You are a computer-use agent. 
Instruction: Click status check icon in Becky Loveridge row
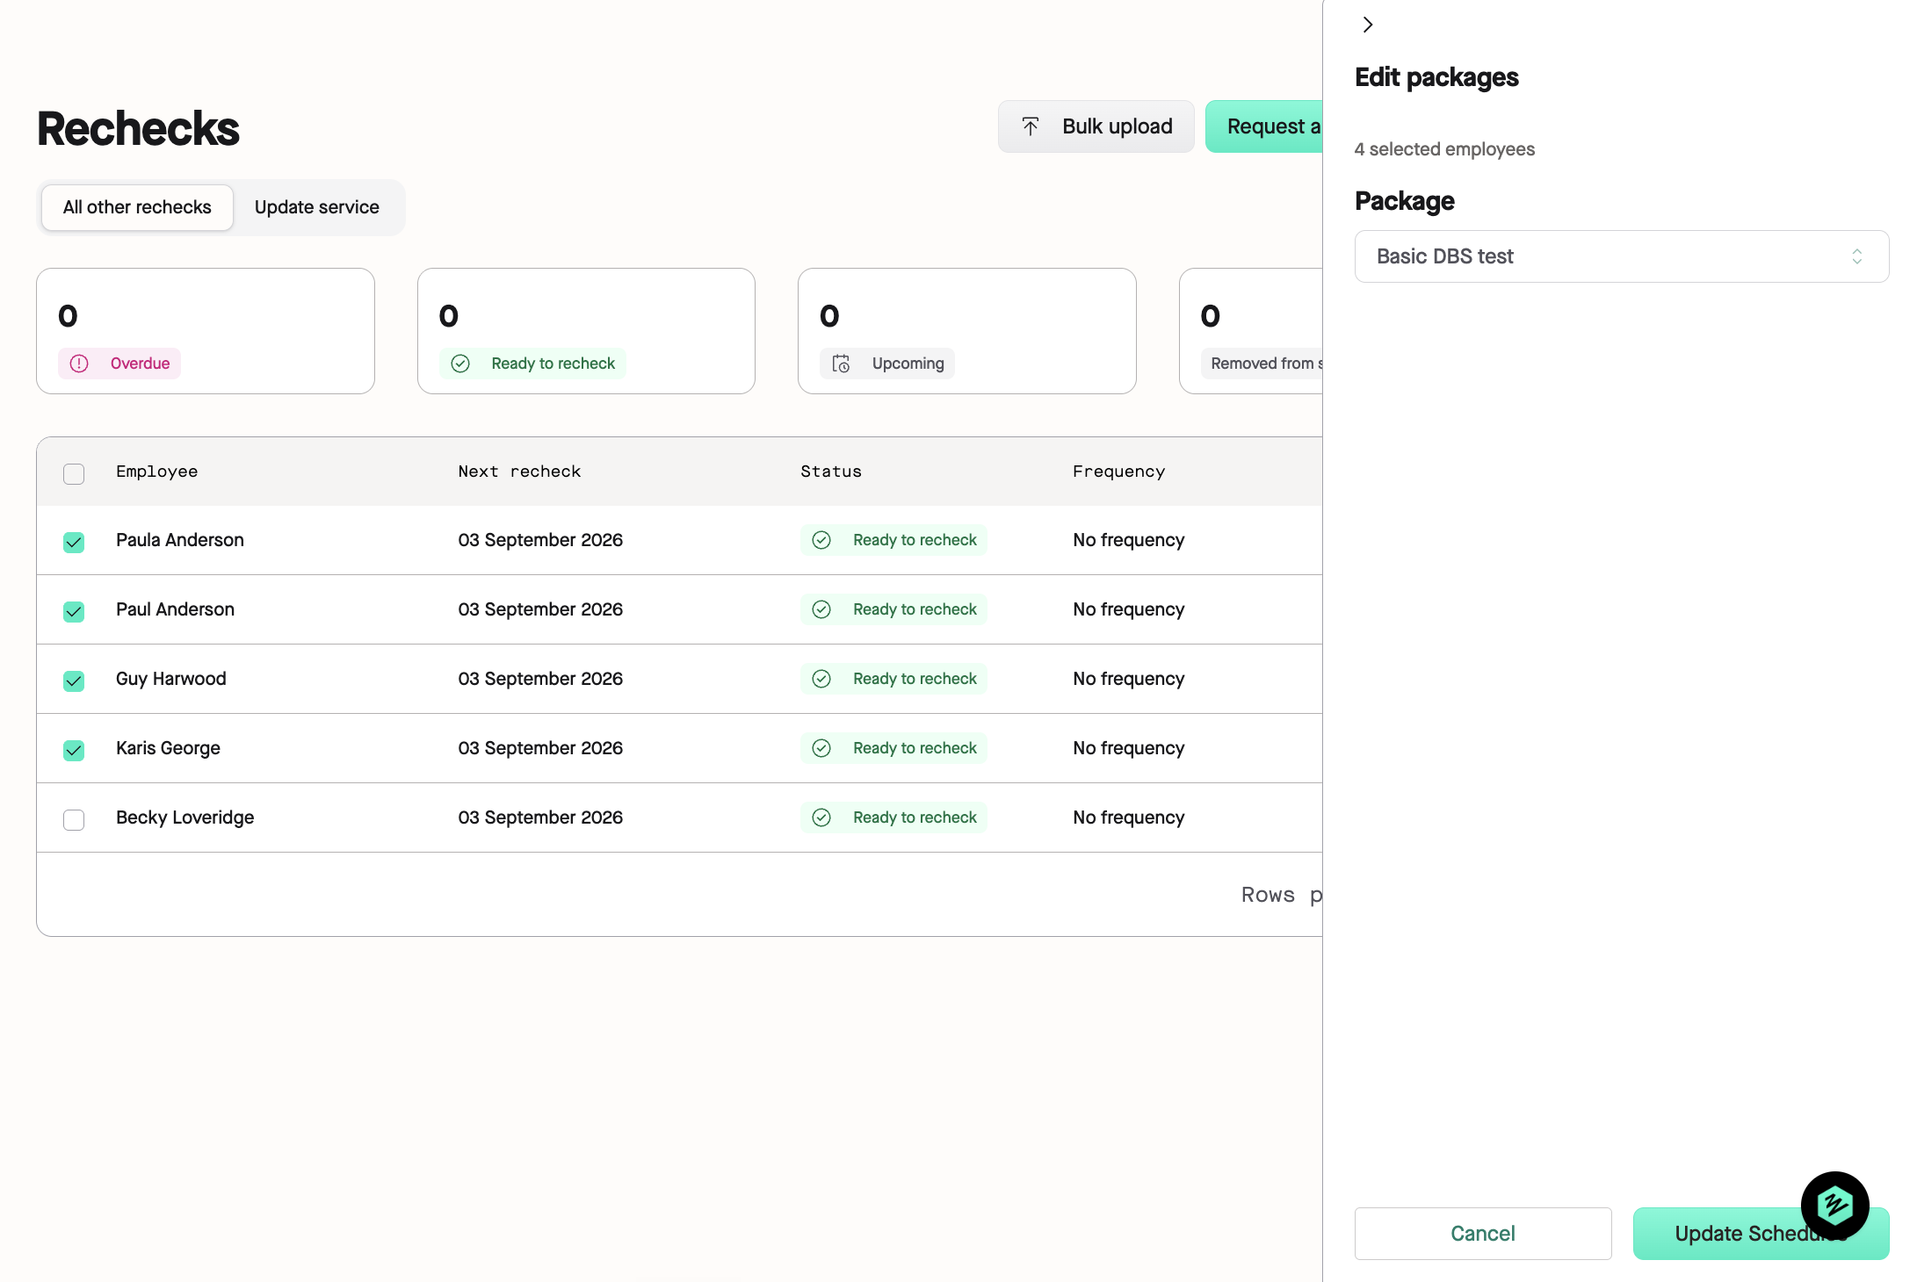(x=821, y=817)
